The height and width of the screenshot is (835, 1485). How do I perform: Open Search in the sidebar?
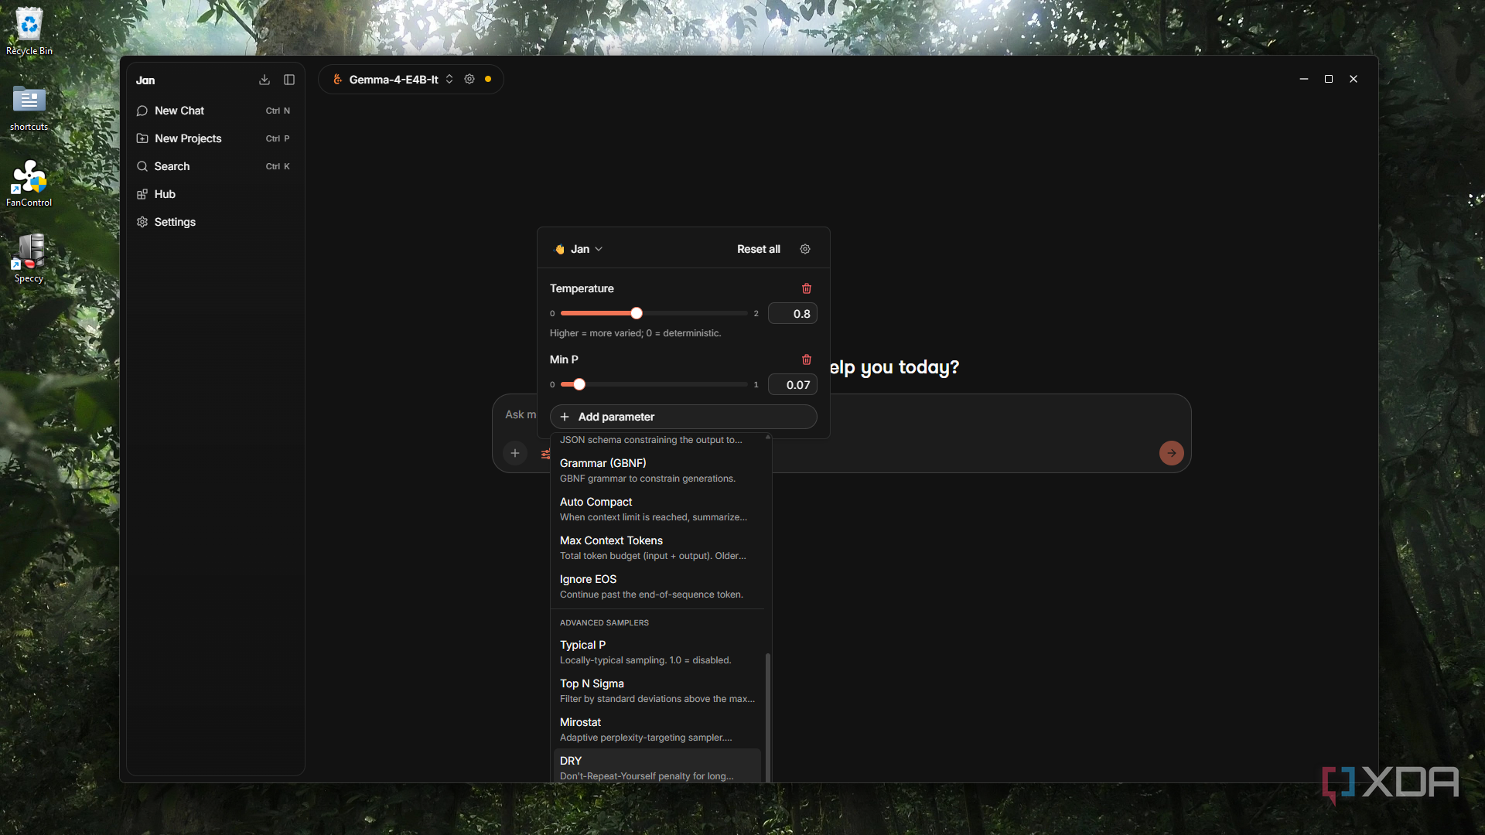tap(215, 166)
